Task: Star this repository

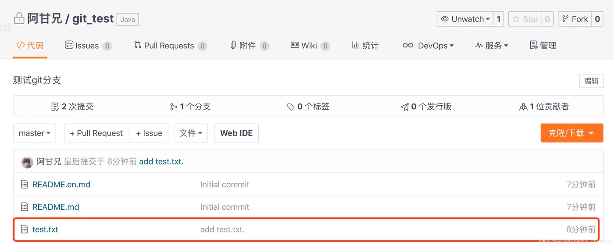Action: click(525, 19)
